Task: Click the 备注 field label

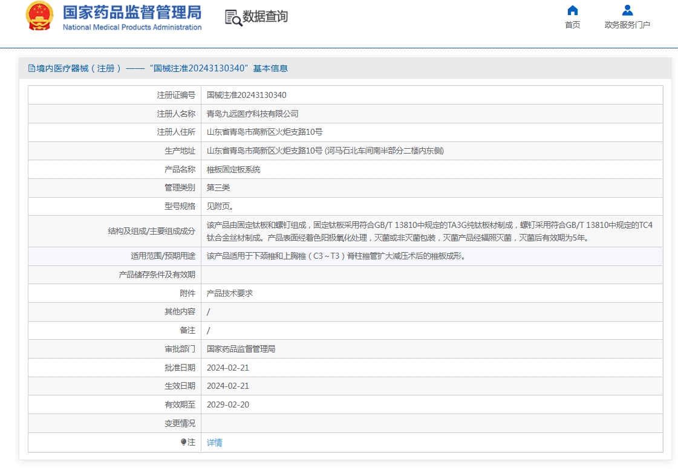Action: pos(187,330)
